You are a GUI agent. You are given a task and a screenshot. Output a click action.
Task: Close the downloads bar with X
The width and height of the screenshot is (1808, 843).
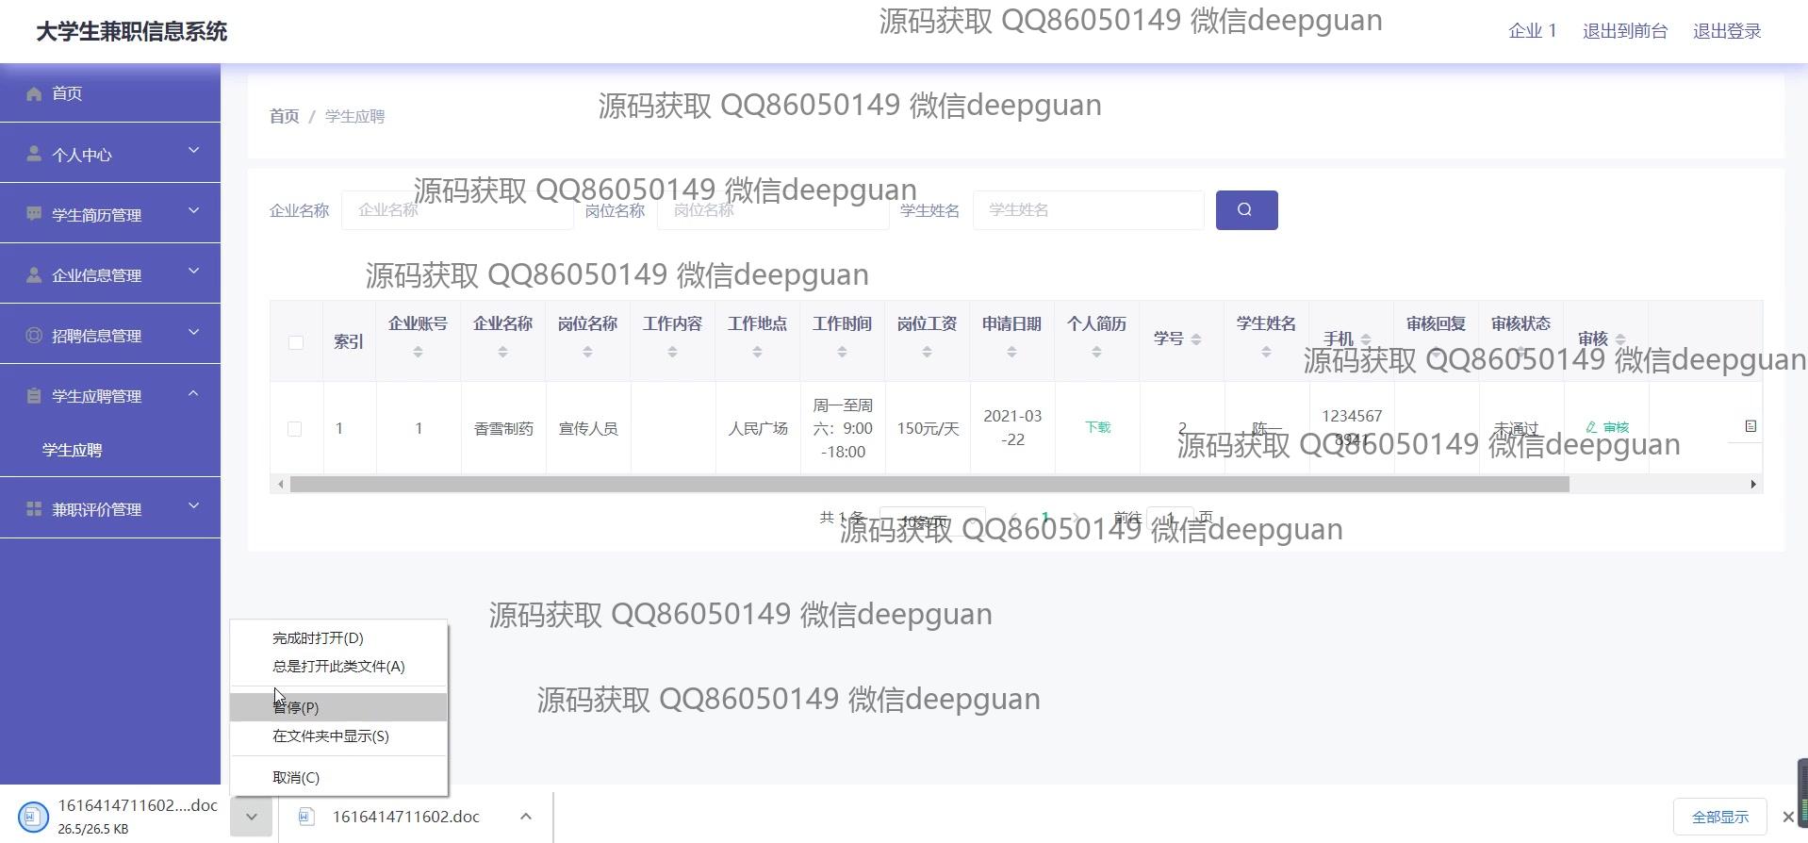coord(1787,817)
